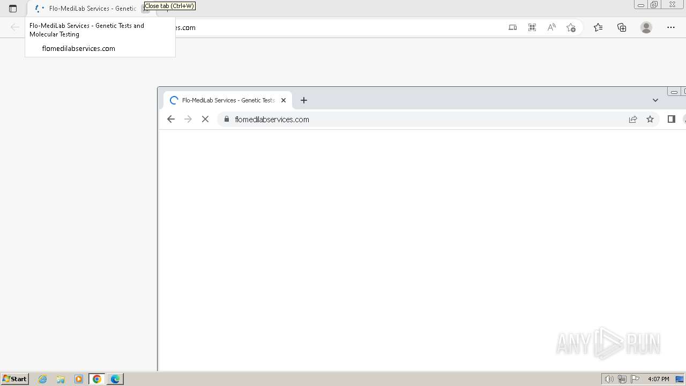Launch Internet Explorer from taskbar
The image size is (686, 386).
[43, 379]
